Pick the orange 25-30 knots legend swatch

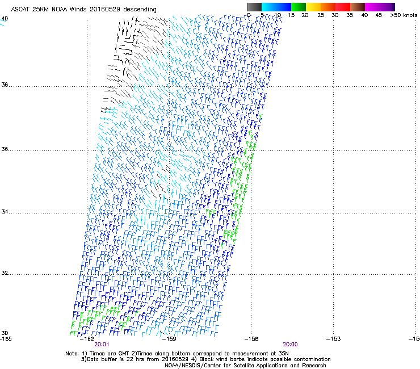coord(328,7)
